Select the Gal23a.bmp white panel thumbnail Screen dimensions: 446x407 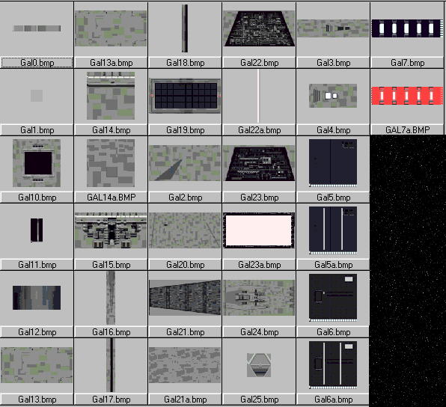(259, 230)
